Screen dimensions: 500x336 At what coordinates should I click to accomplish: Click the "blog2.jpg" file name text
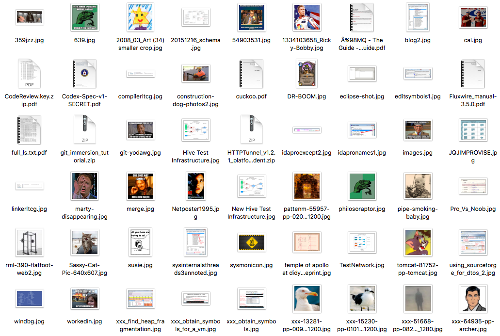pos(418,40)
